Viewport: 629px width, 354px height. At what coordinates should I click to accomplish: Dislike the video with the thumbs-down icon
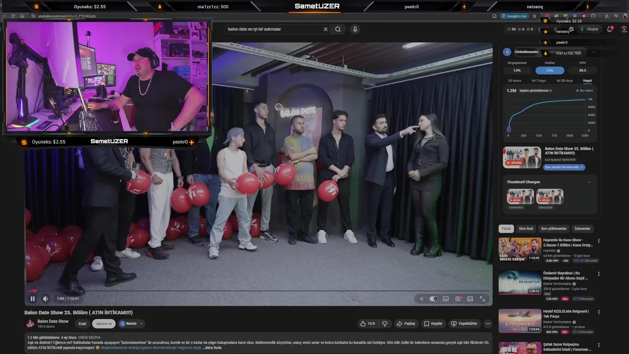(x=385, y=324)
